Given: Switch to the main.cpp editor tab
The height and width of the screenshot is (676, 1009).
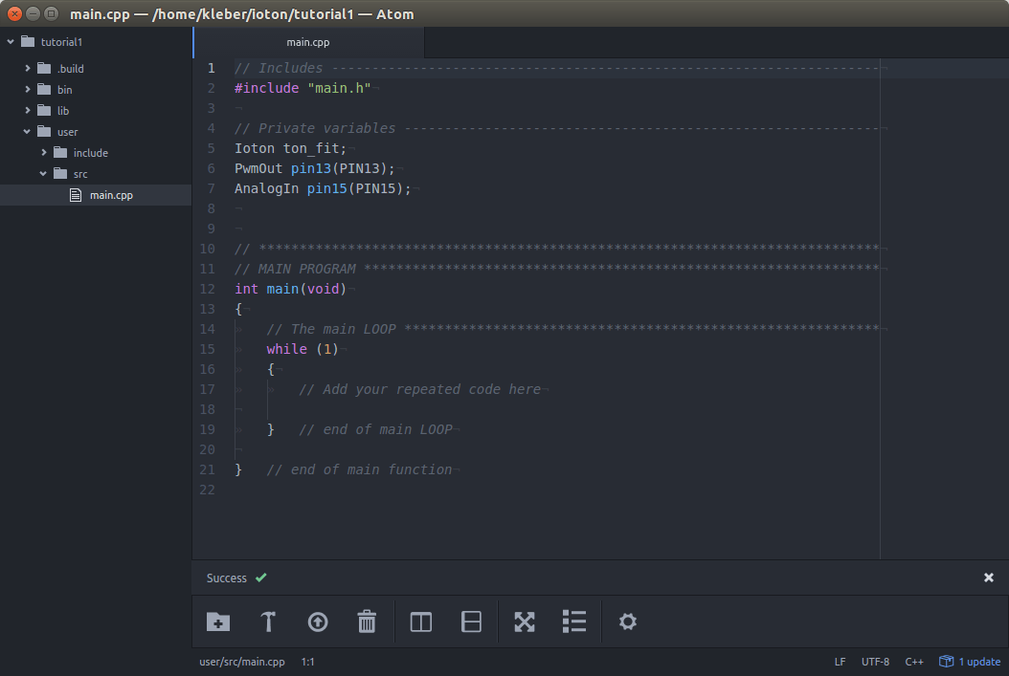Looking at the screenshot, I should pos(308,42).
